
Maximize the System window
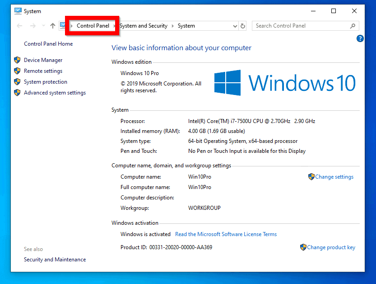(334, 11)
